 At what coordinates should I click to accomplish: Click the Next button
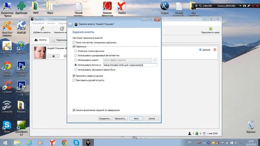pos(136,118)
